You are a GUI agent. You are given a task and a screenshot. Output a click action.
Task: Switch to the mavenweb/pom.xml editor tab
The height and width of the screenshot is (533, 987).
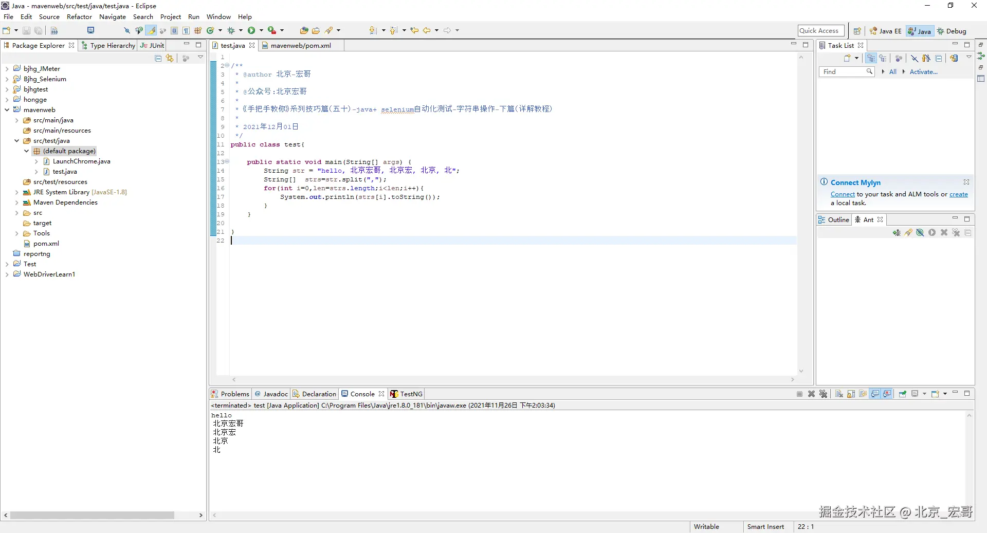300,45
